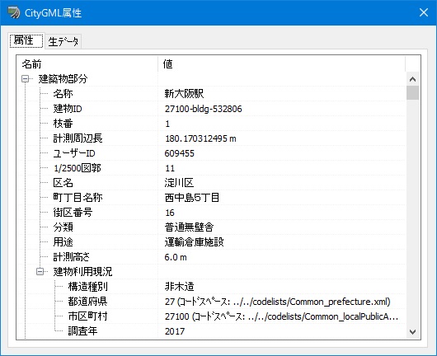Screen dimensions: 437x356
Task: Select the 属性 tab
Action: tap(26, 40)
